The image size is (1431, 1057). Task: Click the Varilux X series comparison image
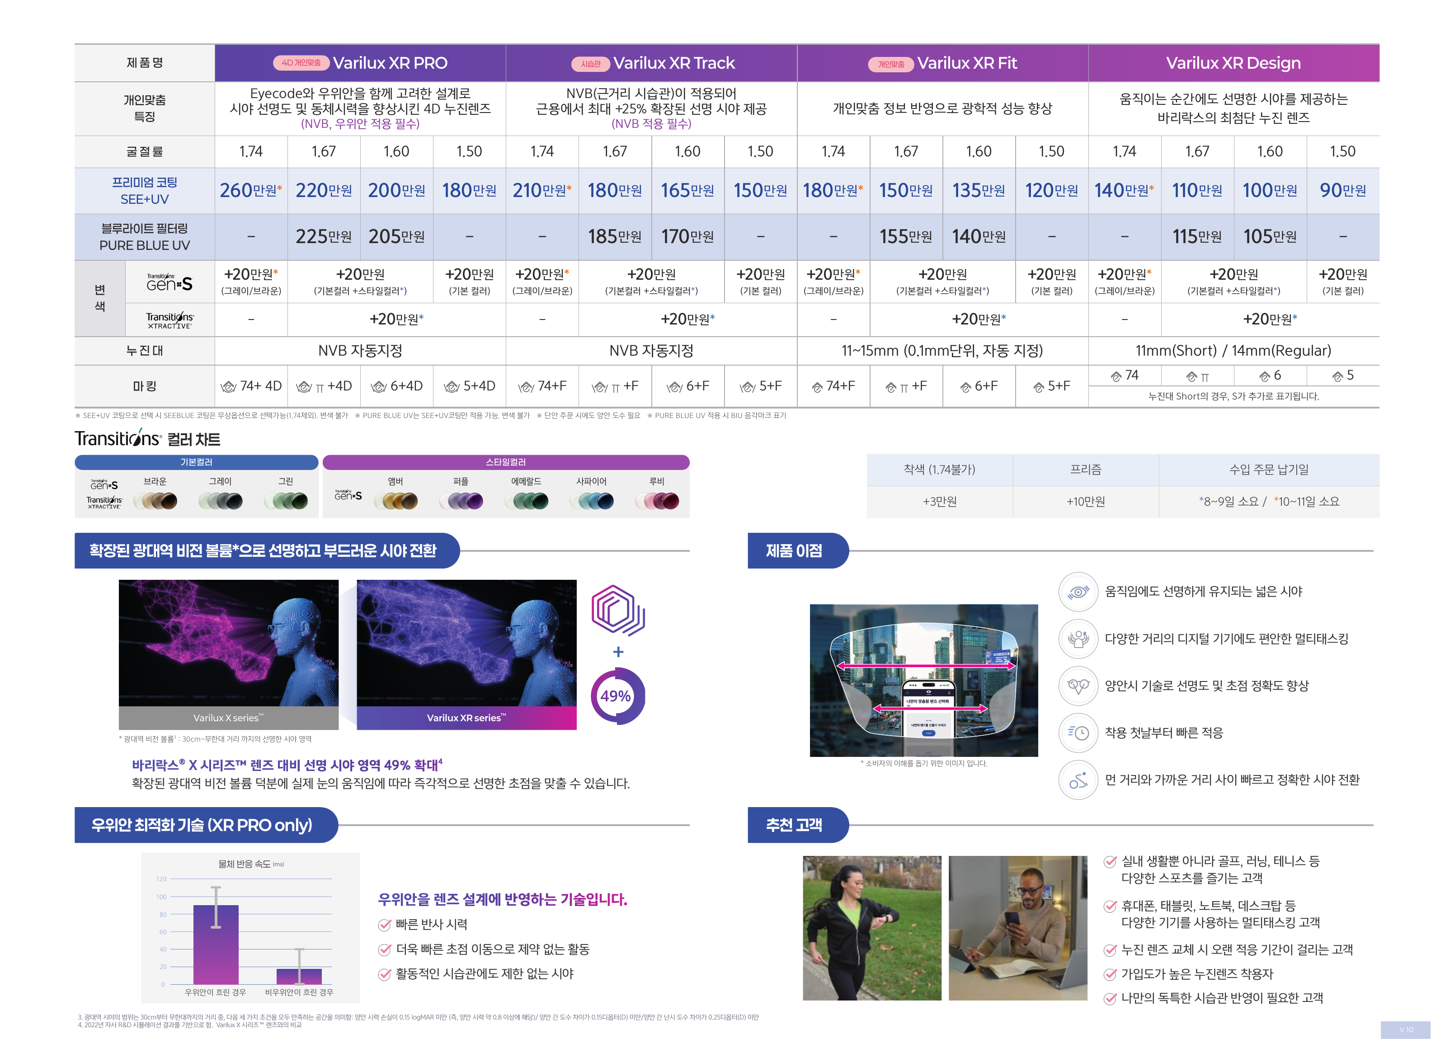coord(228,654)
